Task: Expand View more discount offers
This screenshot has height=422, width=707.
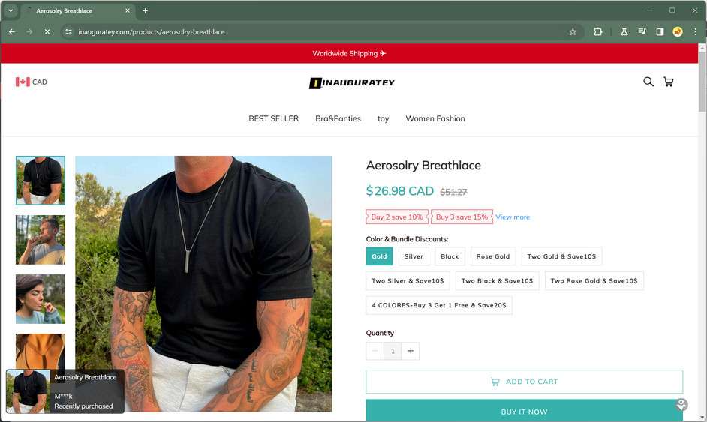Action: pyautogui.click(x=513, y=217)
